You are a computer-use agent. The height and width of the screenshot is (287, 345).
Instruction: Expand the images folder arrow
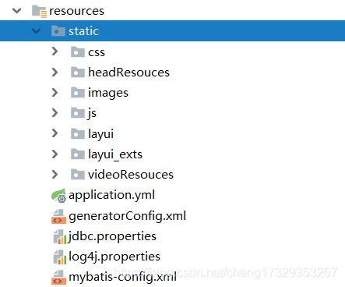(x=55, y=92)
